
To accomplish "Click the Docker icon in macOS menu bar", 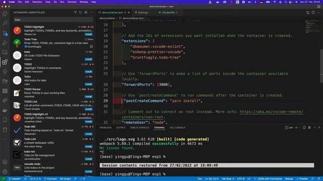I will 218,2.
